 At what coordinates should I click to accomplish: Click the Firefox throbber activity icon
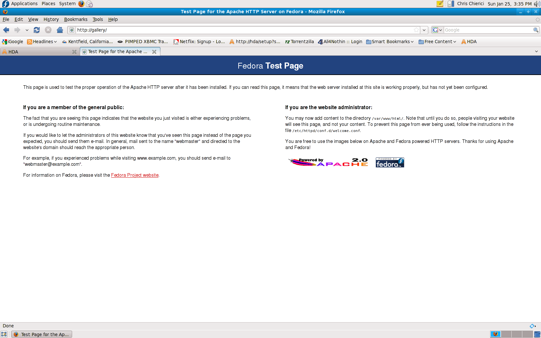[537, 20]
